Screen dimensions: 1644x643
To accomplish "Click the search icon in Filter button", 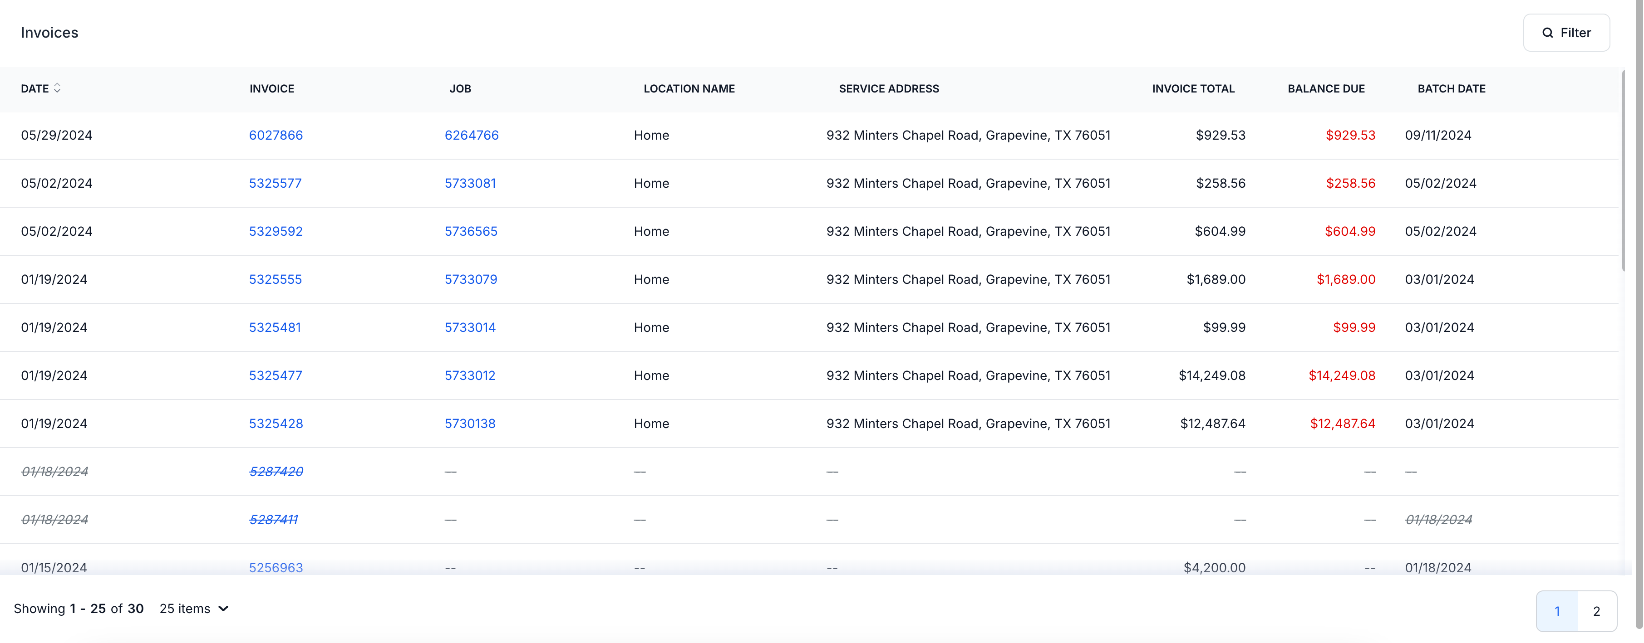I will 1548,33.
